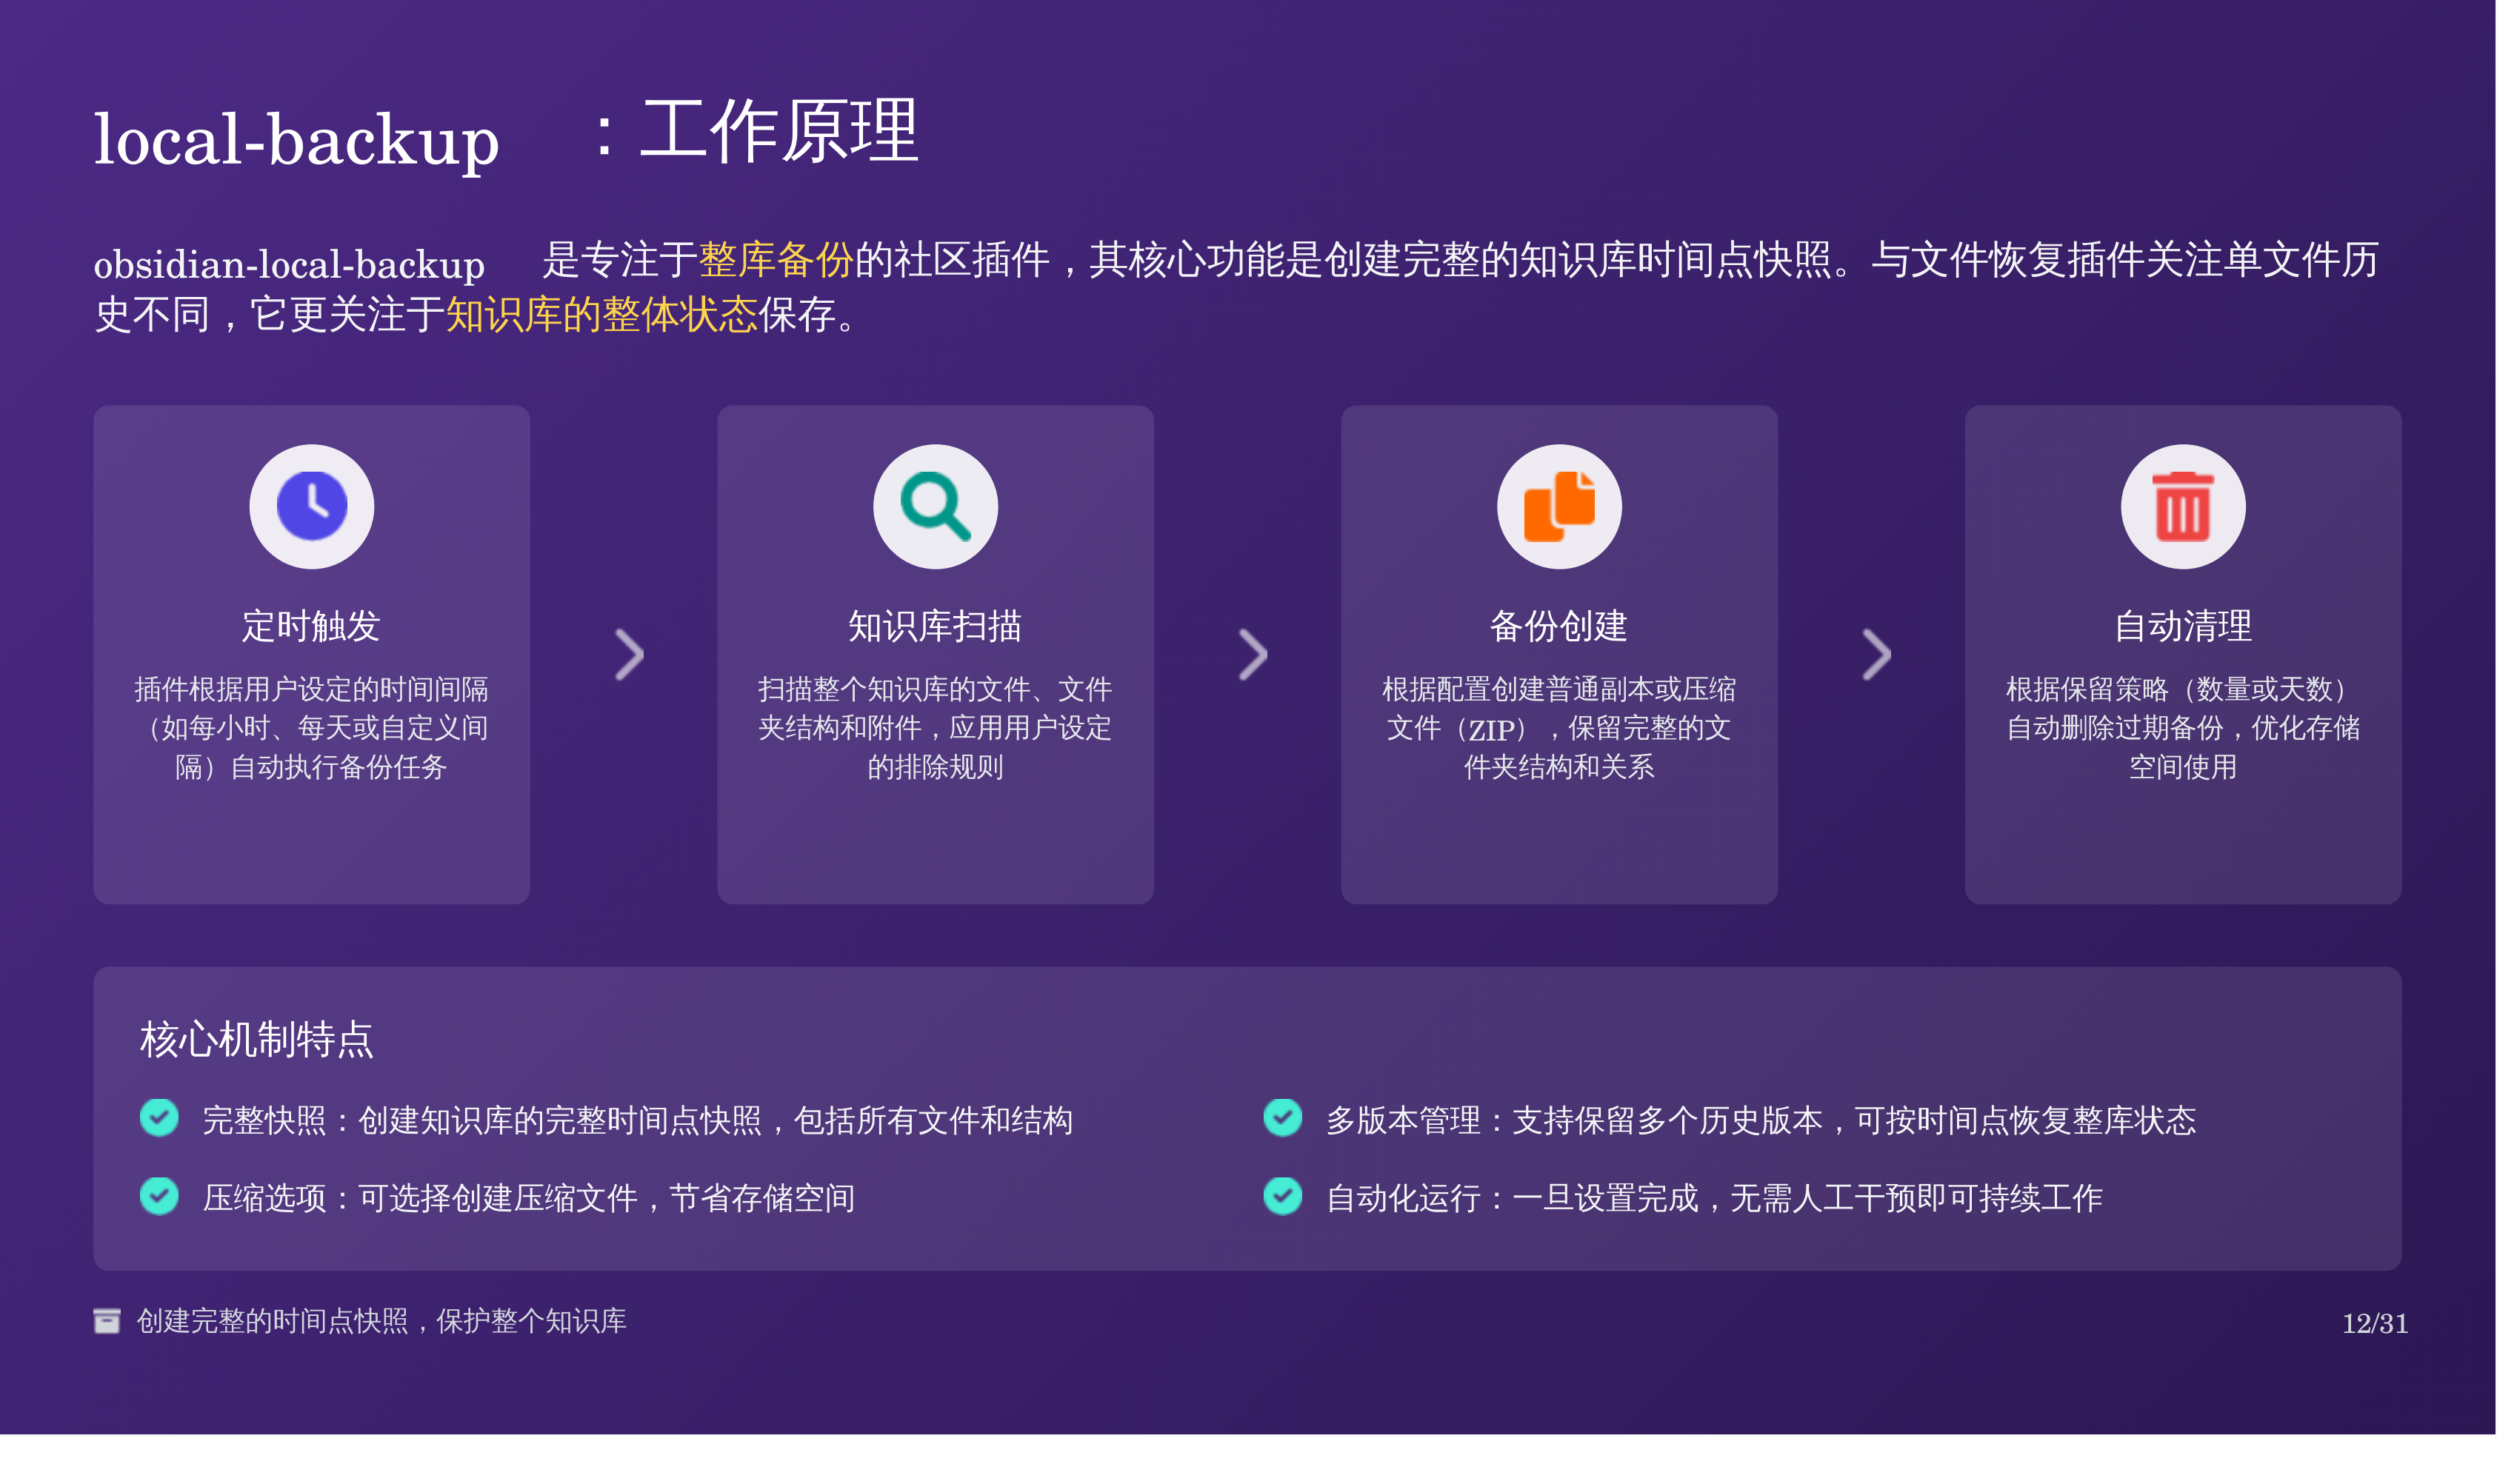This screenshot has width=2497, height=1484.
Task: Click chevron arrow after 知识库扫描 card
Action: click(1252, 655)
